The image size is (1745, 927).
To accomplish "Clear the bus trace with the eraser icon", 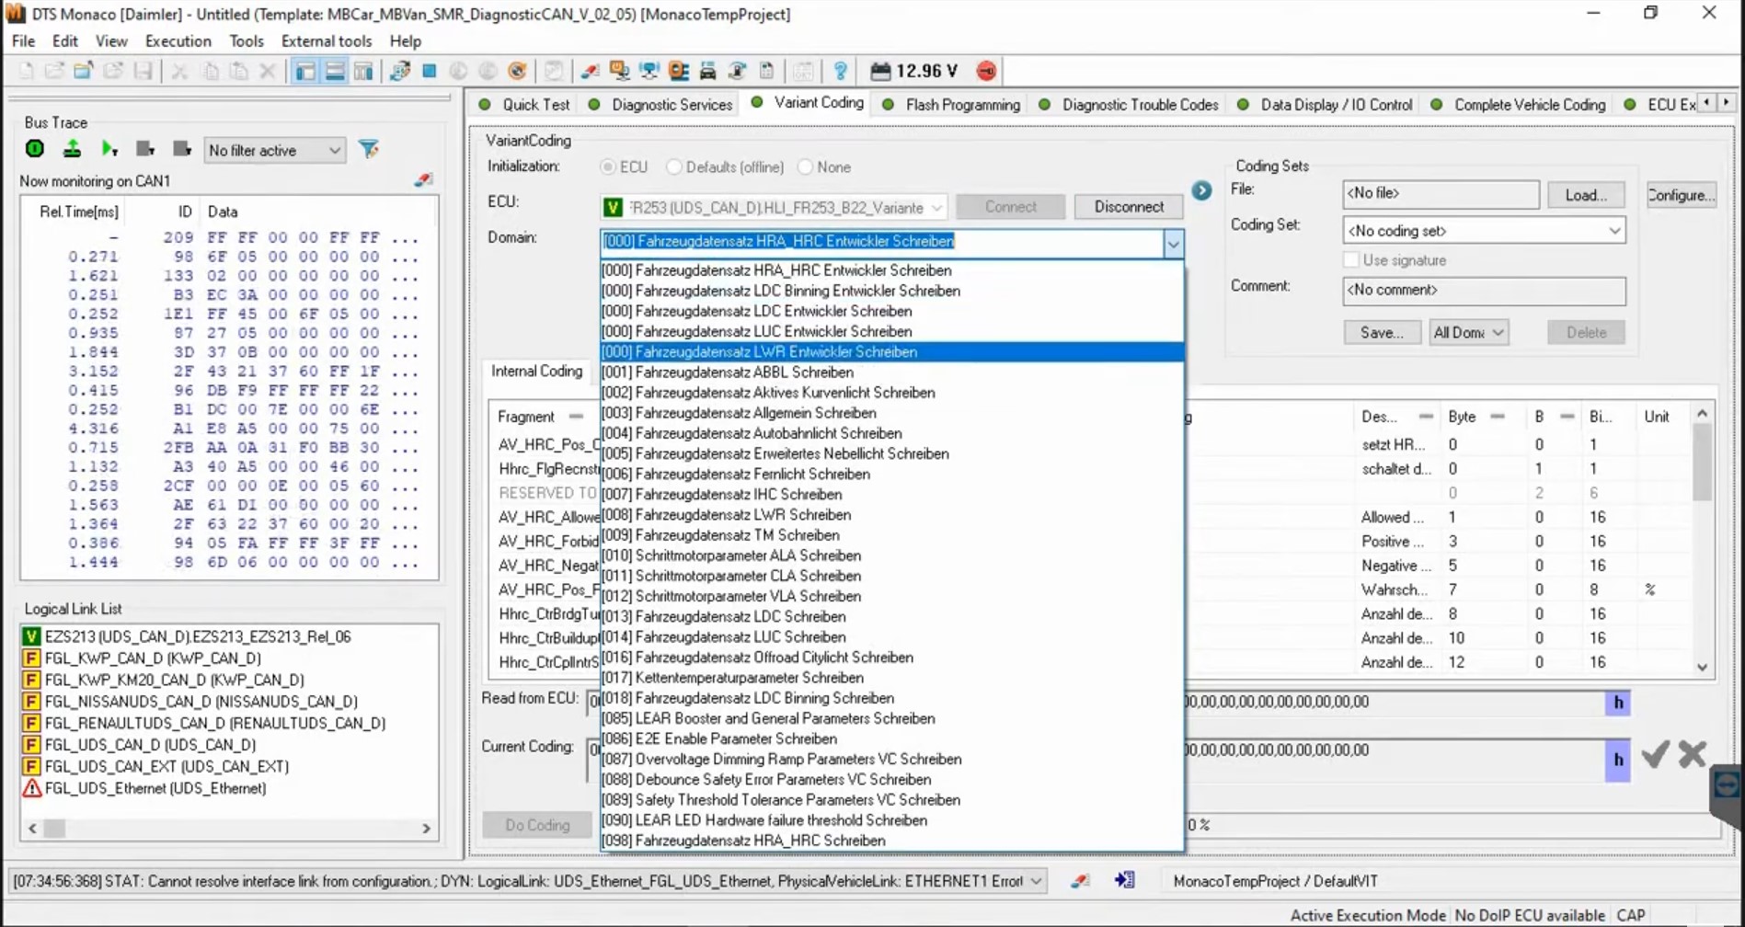I will [423, 180].
